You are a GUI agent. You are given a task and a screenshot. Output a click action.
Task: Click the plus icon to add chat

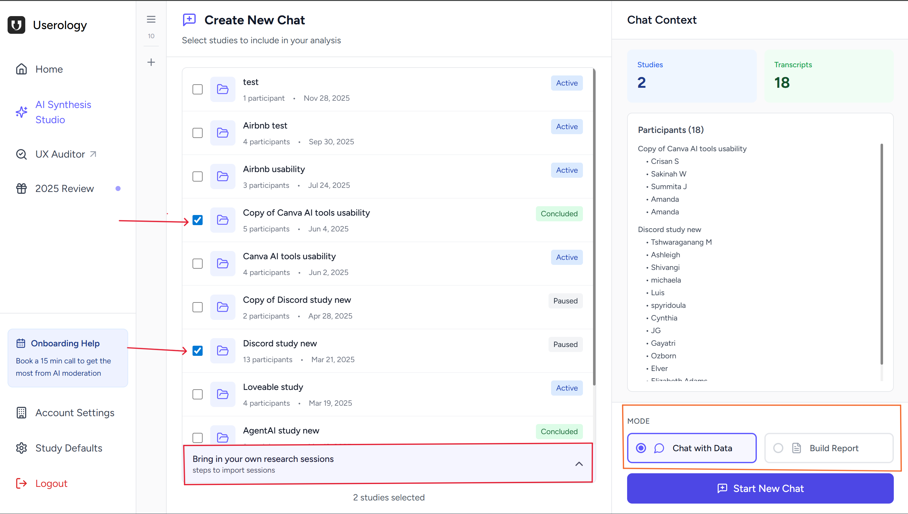[151, 62]
